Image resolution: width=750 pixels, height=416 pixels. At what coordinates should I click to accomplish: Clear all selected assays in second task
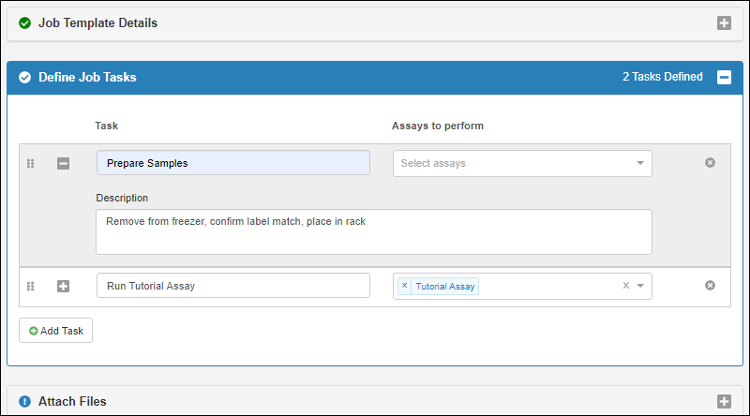[625, 286]
